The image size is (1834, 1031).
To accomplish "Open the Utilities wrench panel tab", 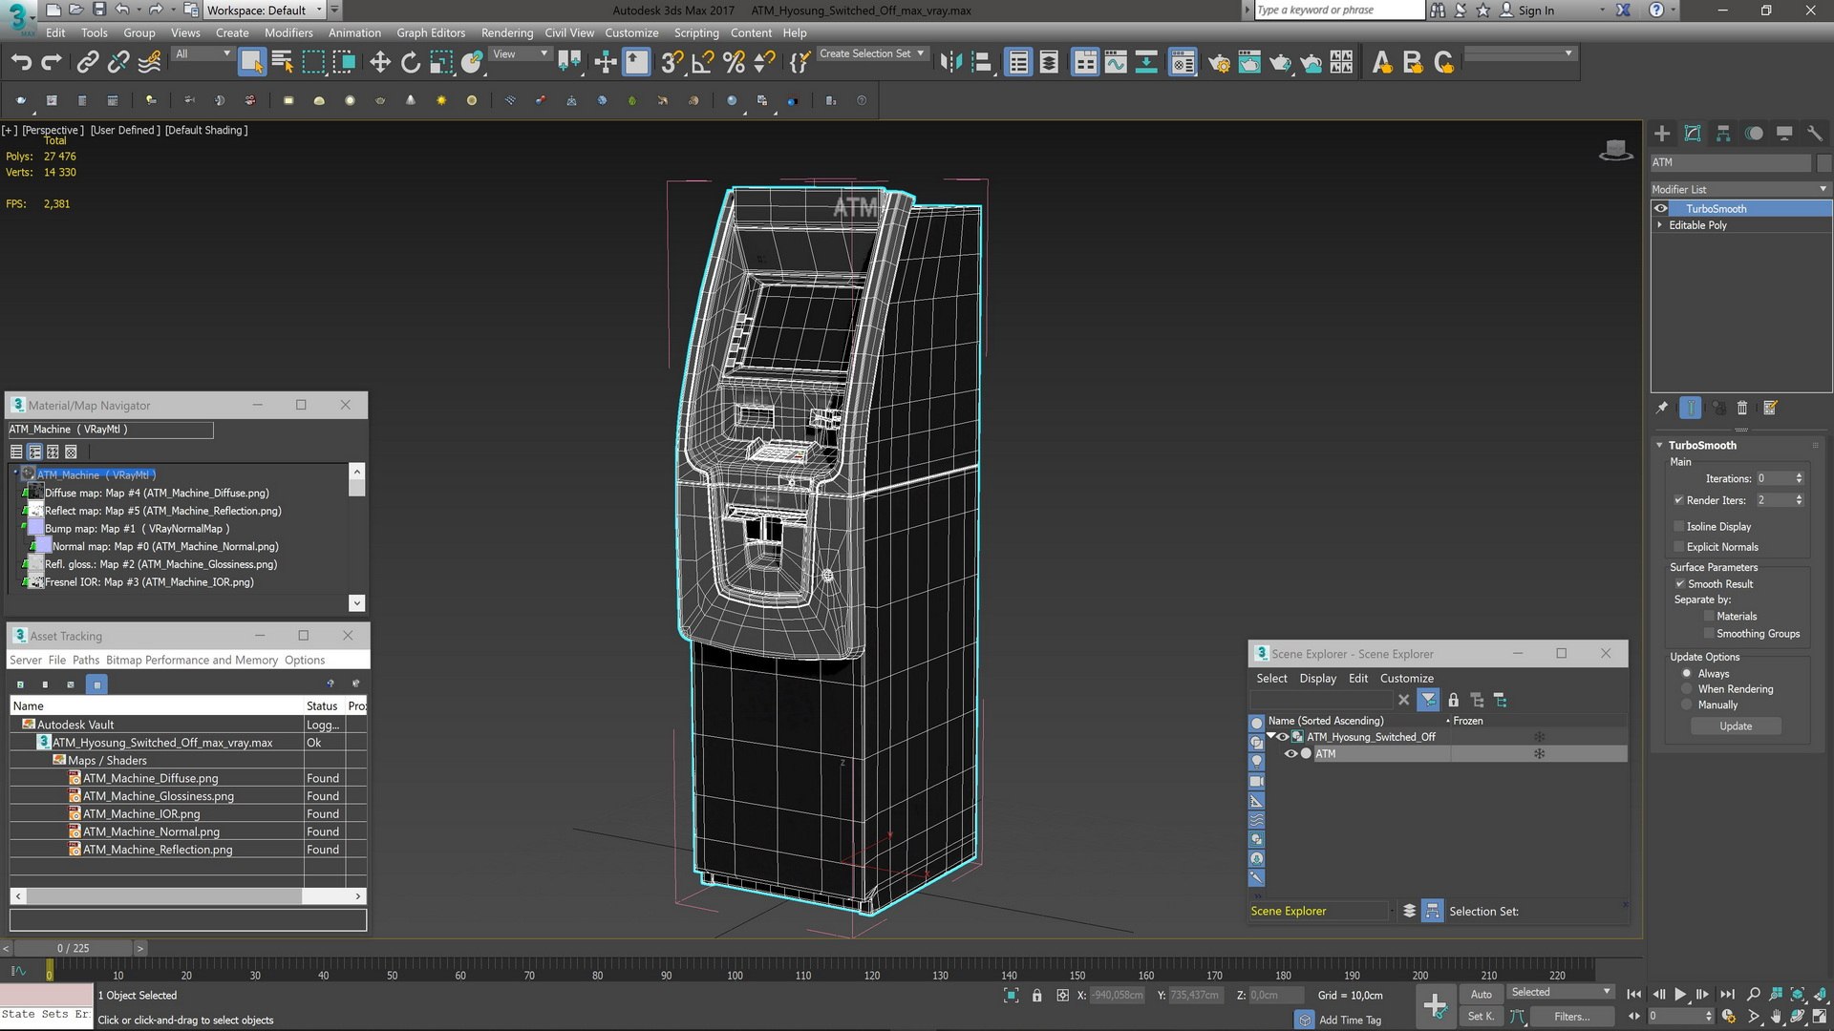I will click(1815, 134).
